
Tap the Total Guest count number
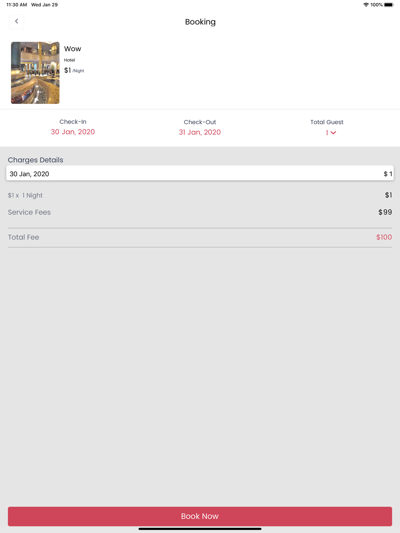[x=327, y=133]
